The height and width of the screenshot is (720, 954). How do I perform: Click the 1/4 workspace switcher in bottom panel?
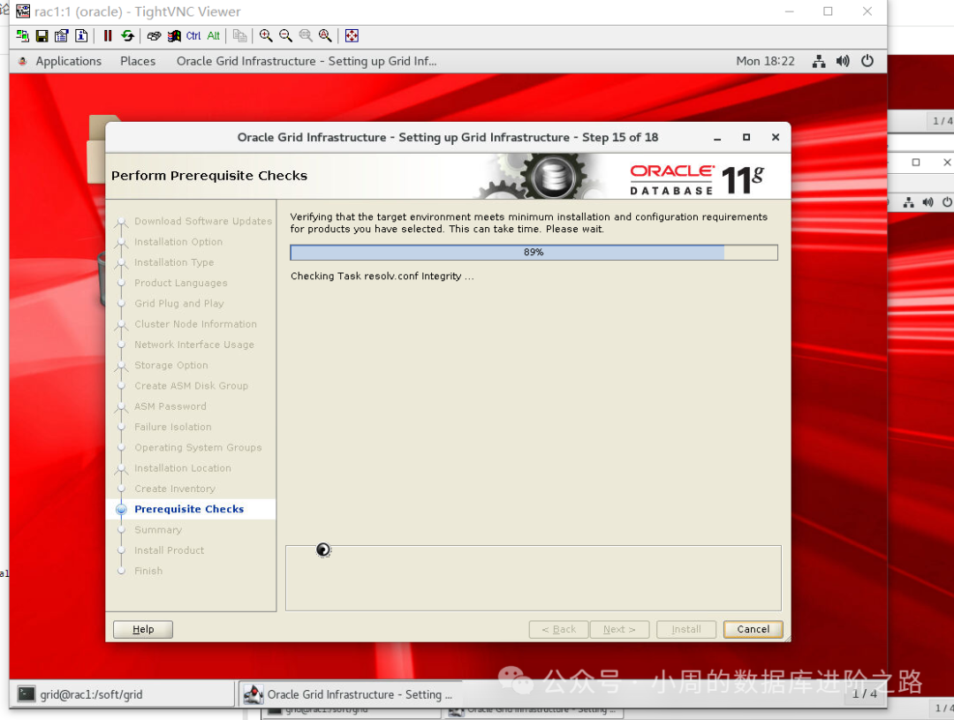864,693
